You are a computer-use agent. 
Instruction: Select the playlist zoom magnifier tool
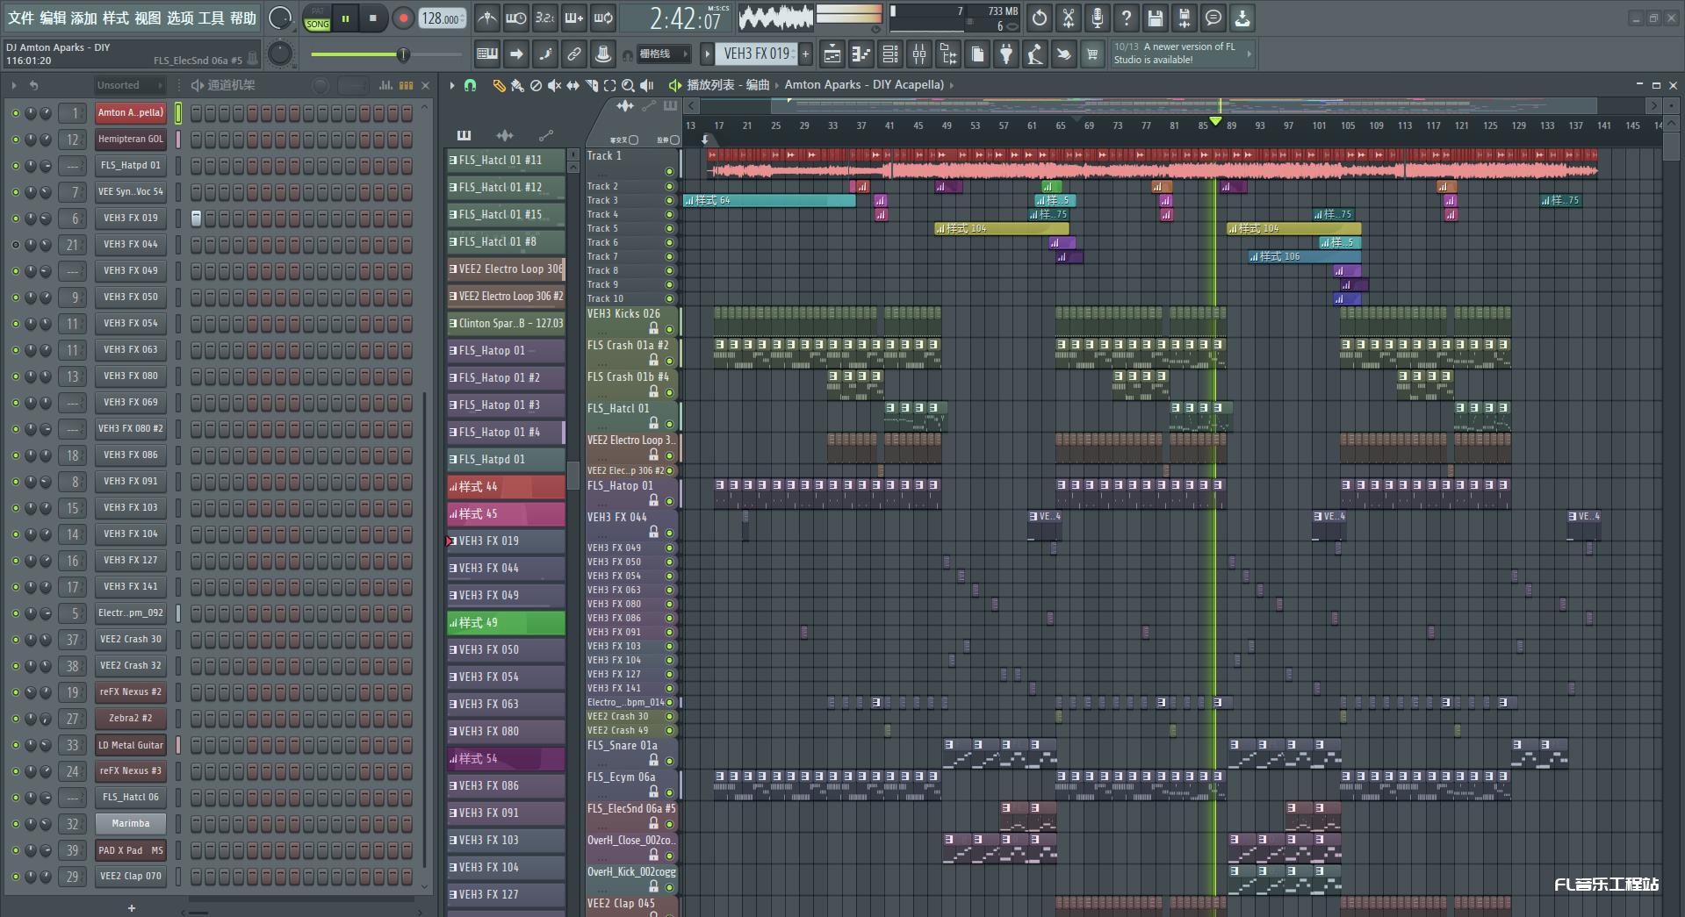tap(628, 85)
